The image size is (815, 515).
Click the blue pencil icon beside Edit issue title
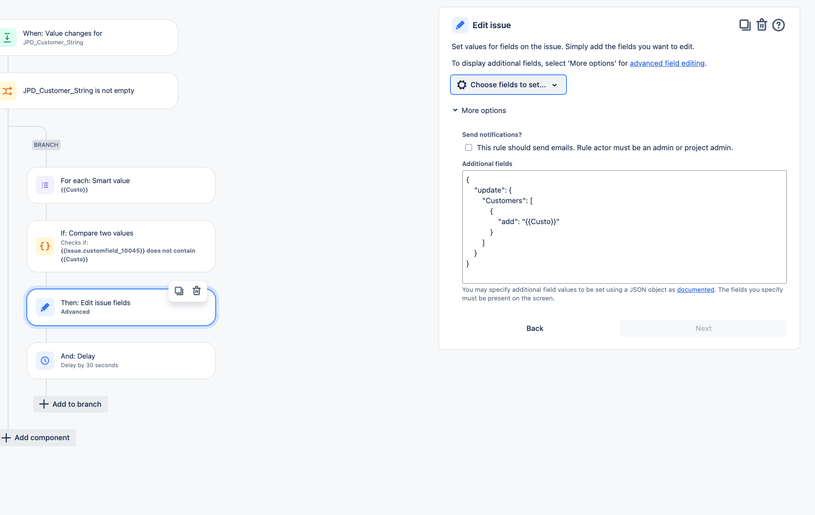[460, 25]
